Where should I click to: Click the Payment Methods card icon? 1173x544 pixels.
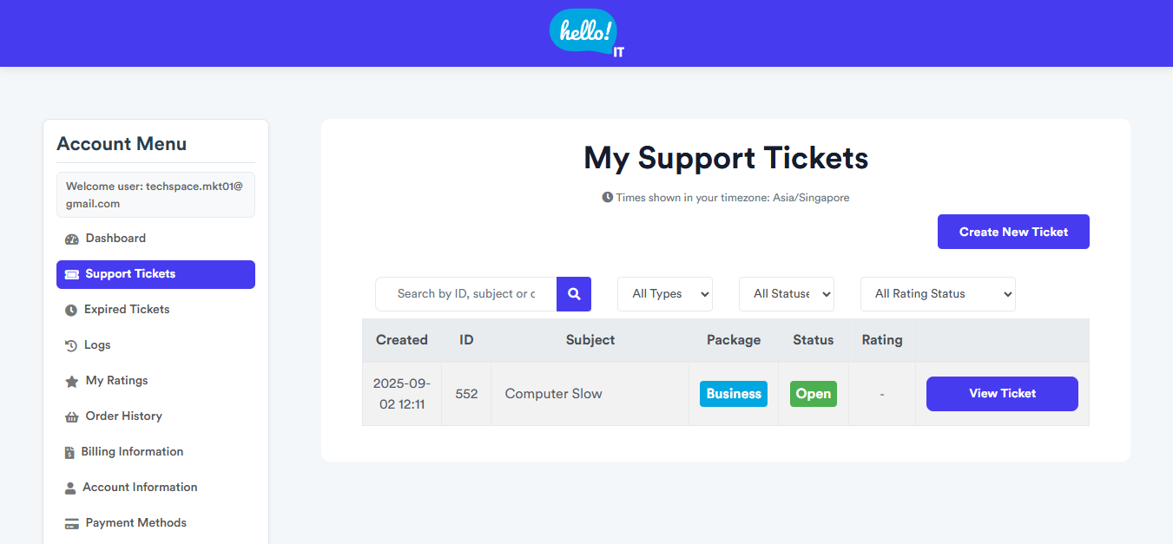click(x=71, y=523)
